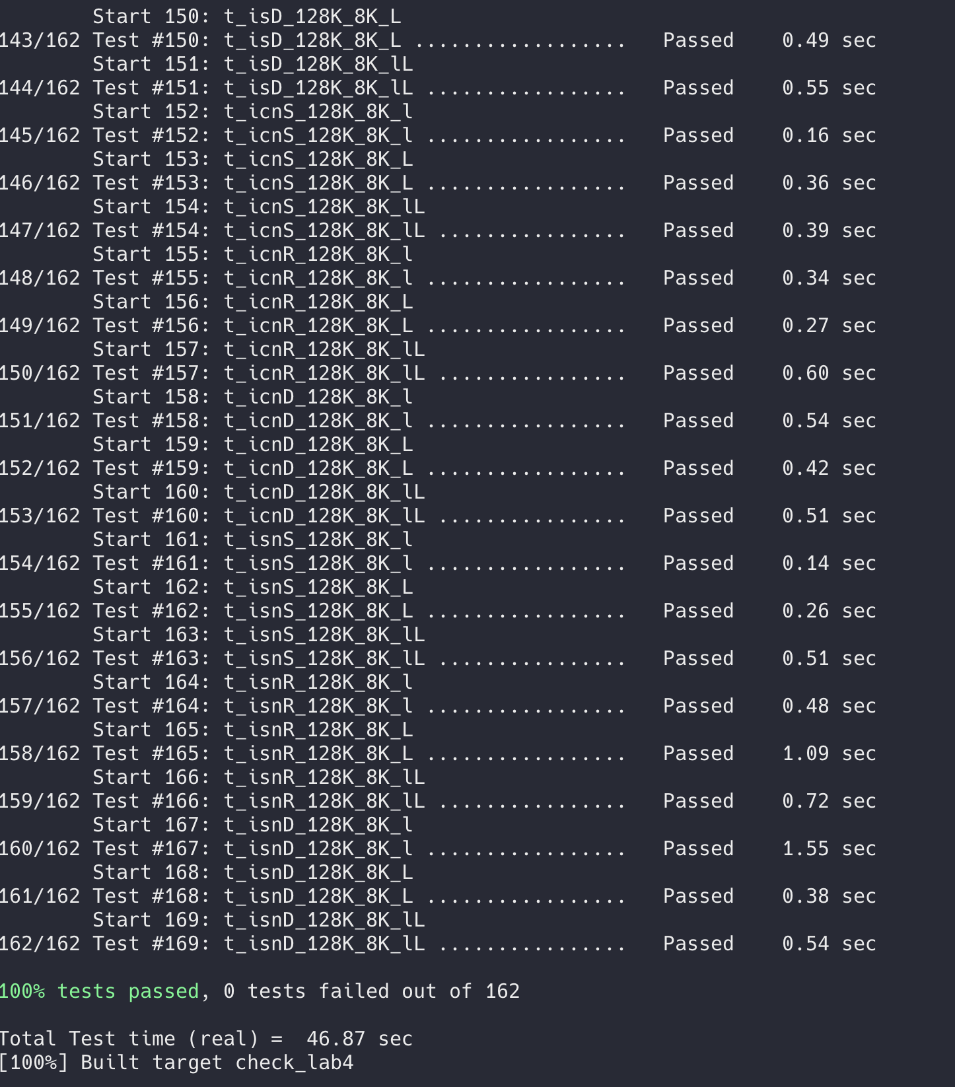Click 'Passed' status of Test #156

[x=698, y=326]
